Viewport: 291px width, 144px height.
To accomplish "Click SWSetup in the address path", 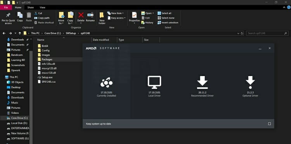I will (71, 33).
